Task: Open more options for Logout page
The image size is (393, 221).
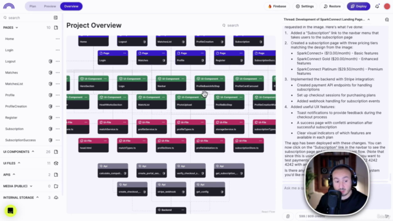Action: [x=58, y=61]
